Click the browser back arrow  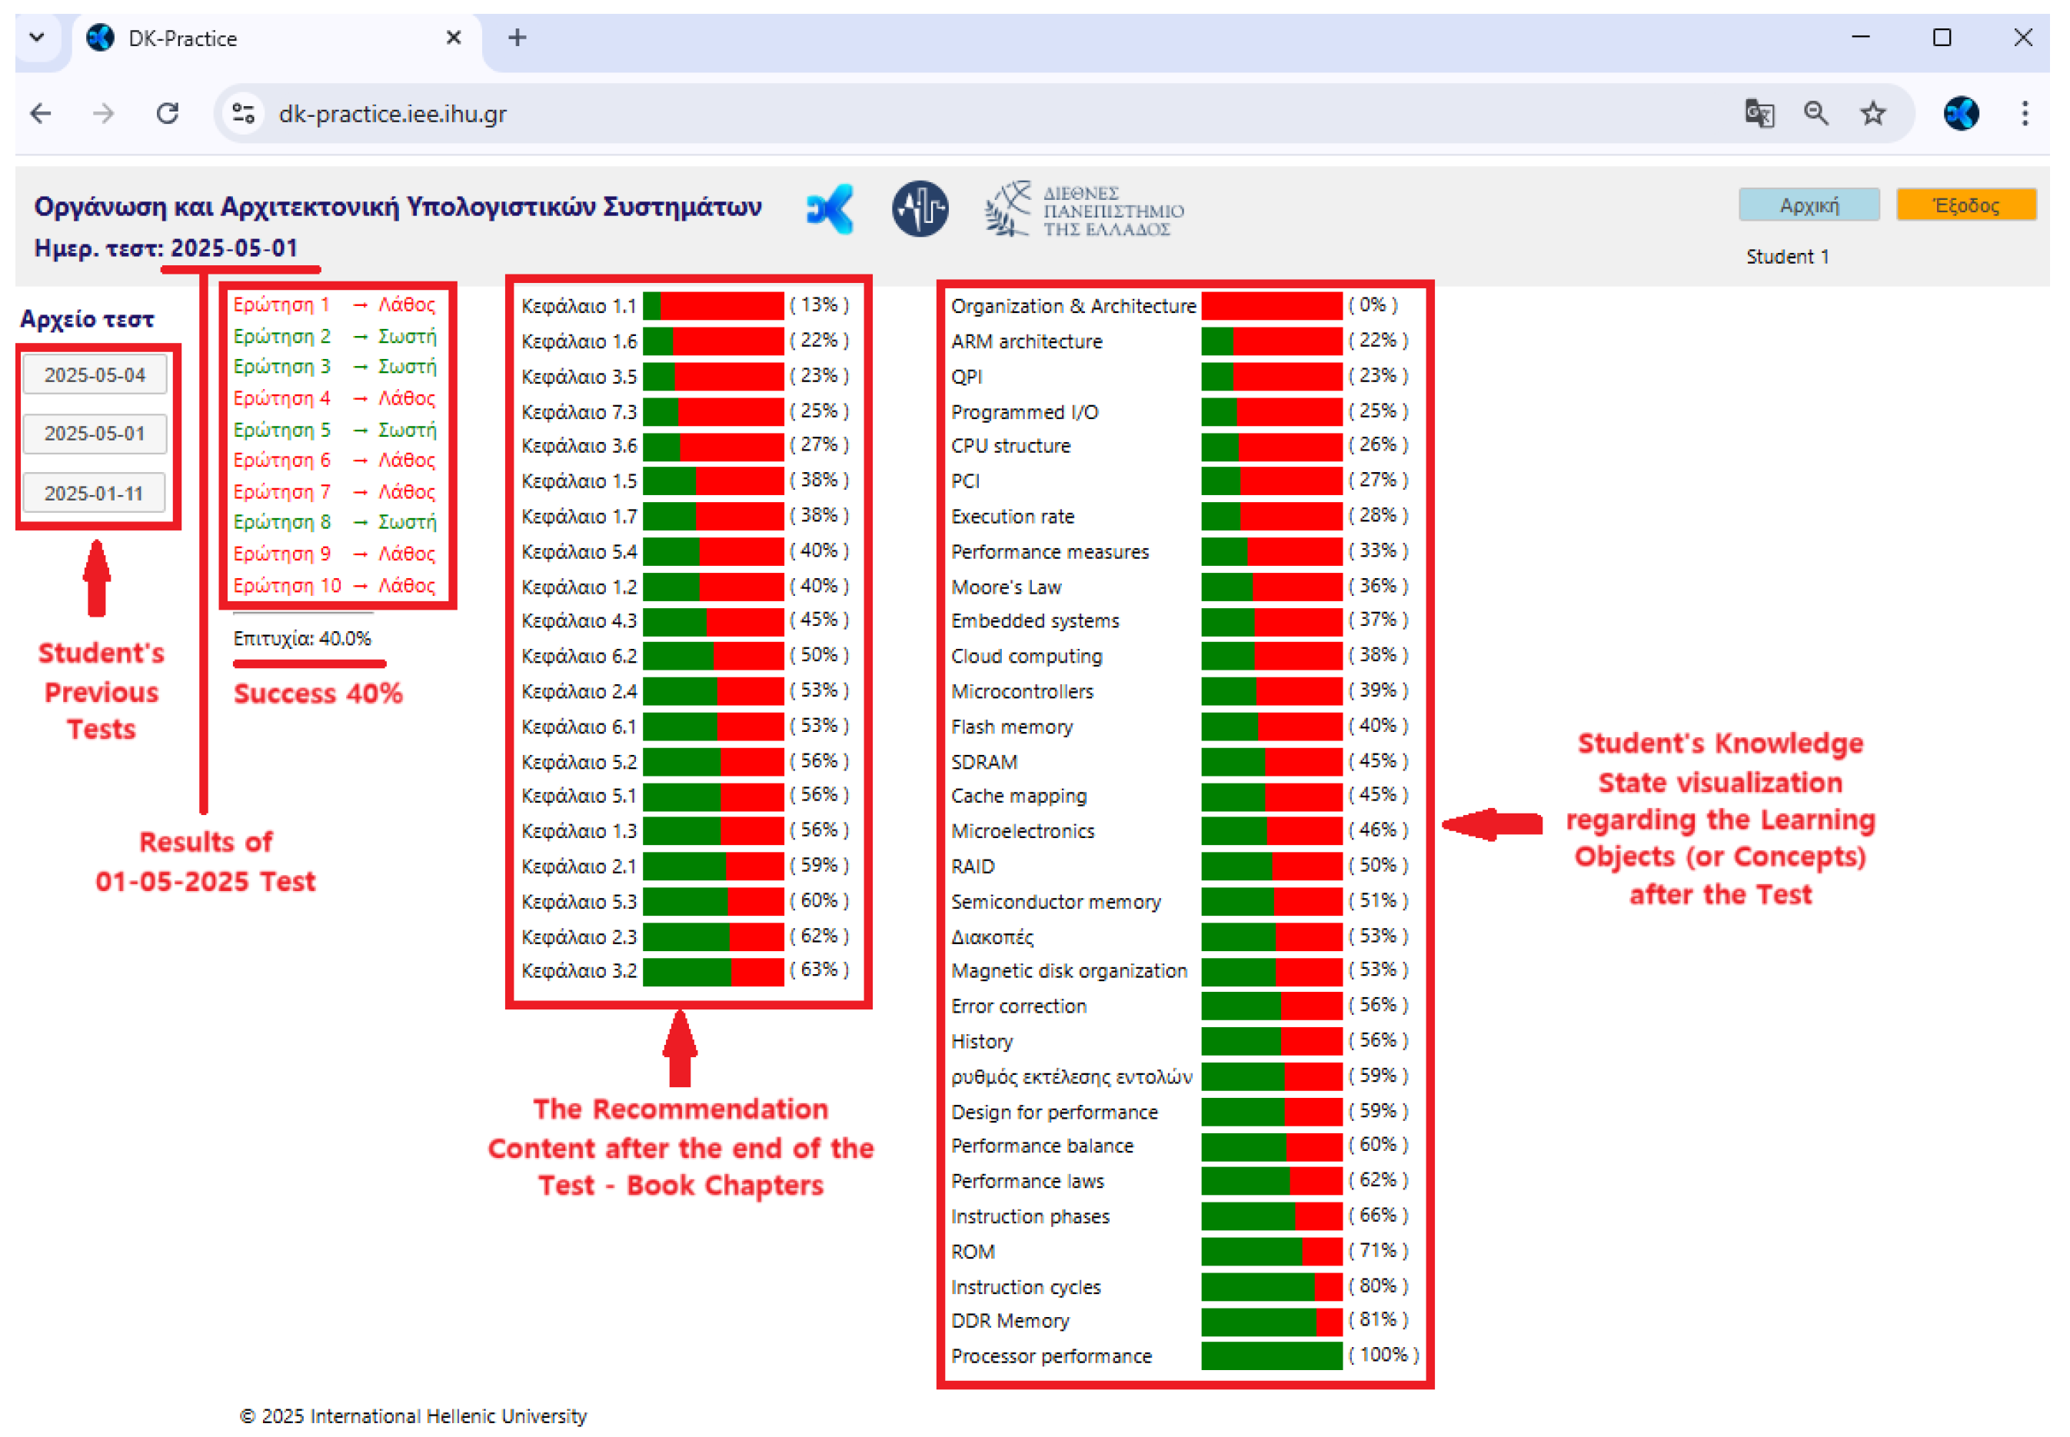click(x=41, y=114)
